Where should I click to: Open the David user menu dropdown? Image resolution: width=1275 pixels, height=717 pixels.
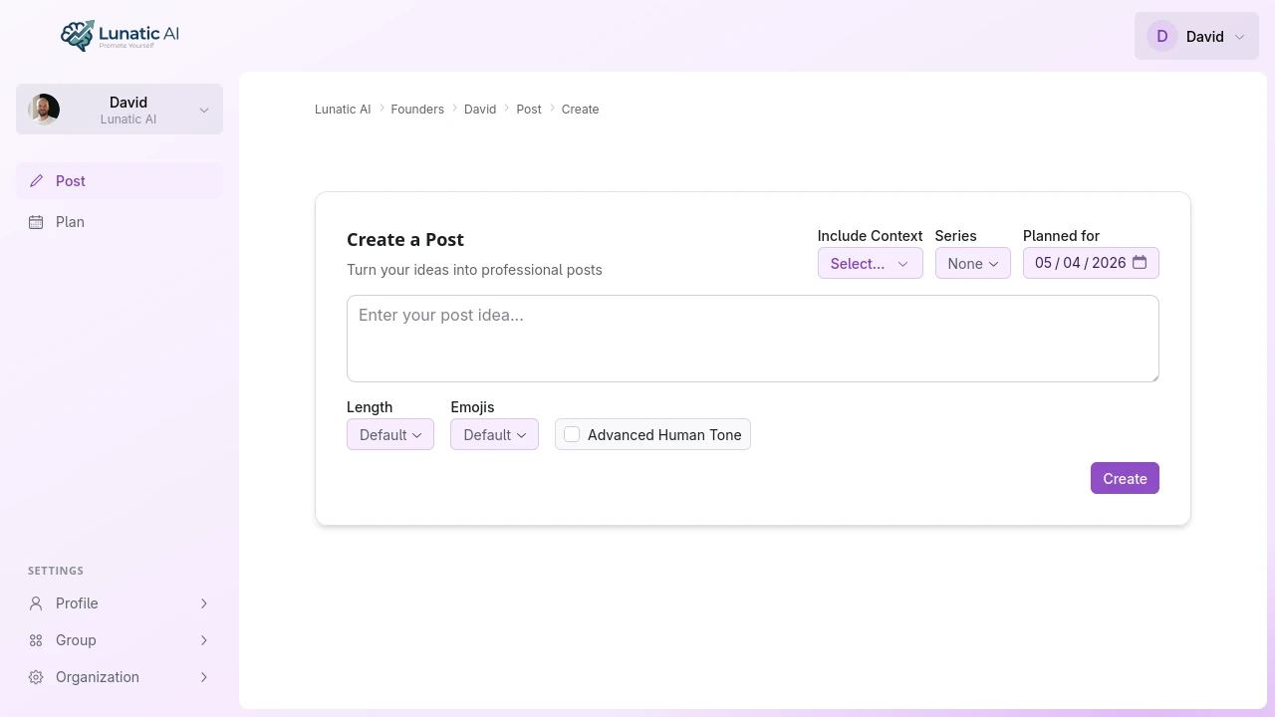coord(1196,36)
